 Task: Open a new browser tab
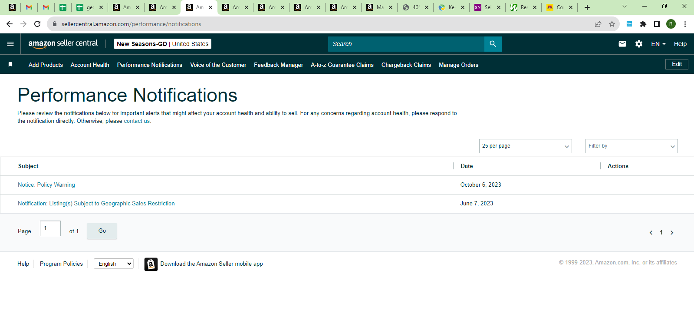tap(587, 7)
